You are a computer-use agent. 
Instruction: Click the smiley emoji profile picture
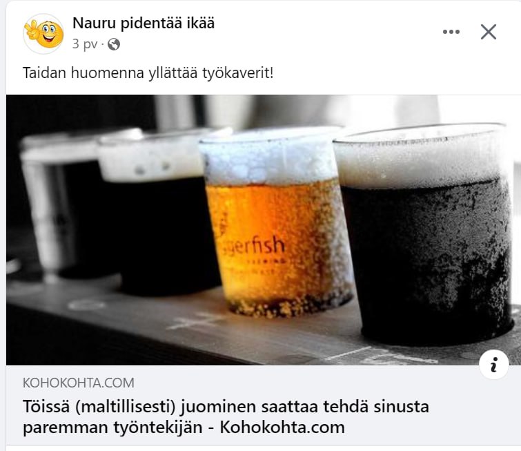(43, 34)
